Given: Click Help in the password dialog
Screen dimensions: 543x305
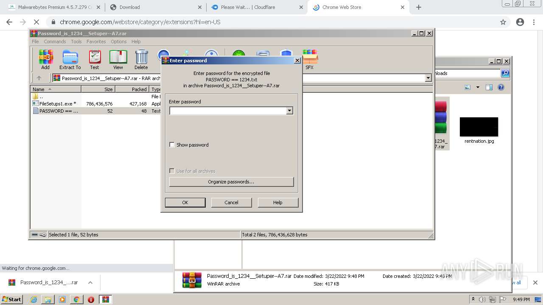Looking at the screenshot, I should (278, 202).
